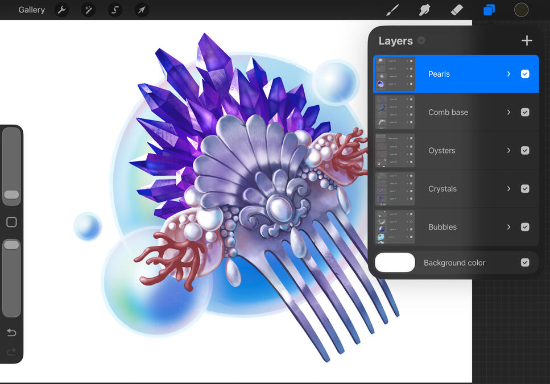Undo the last action with arrow
The height and width of the screenshot is (384, 550).
pos(11,332)
